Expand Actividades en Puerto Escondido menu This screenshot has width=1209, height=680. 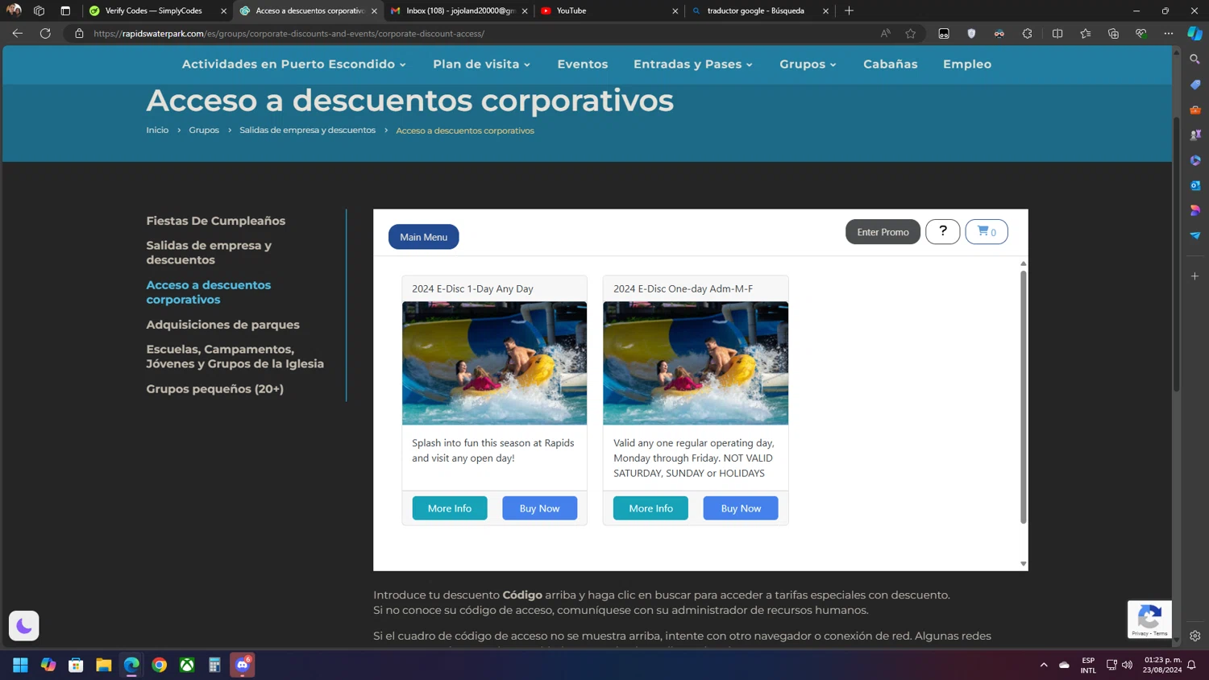[293, 64]
